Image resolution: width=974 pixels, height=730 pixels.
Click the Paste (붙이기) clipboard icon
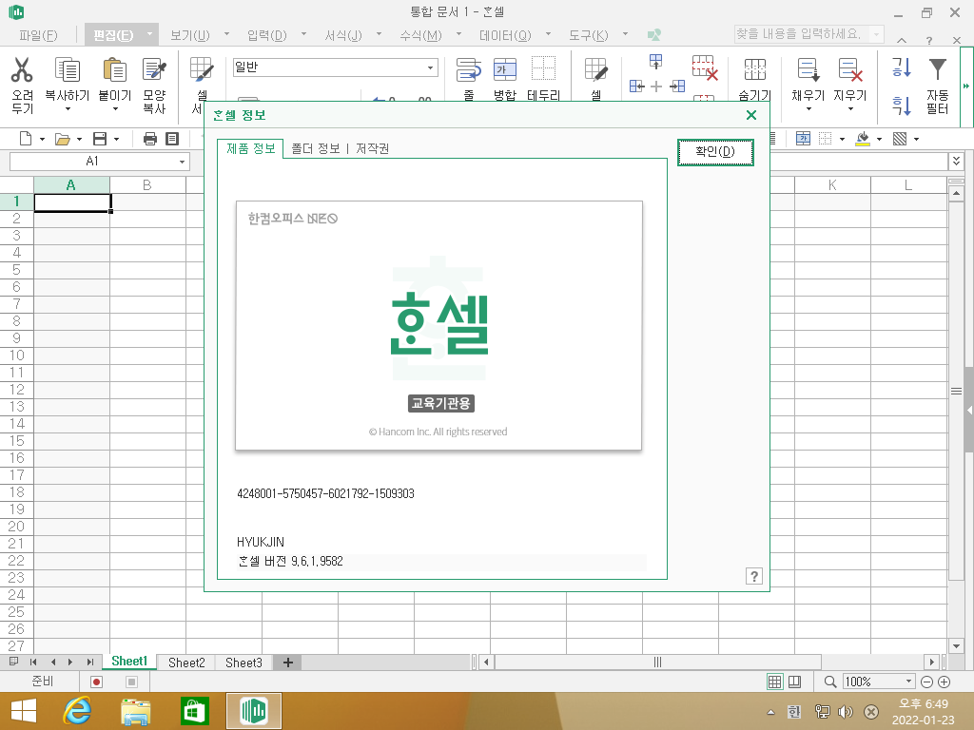tap(115, 69)
